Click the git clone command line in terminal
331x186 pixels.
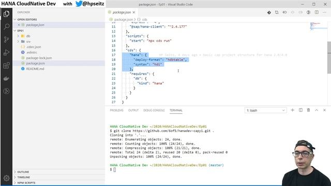162,131
